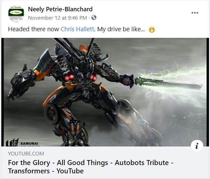Click Neely Petrie-Blanchard's profile picture
Viewport: 210px width, 179px height.
[x=16, y=13]
